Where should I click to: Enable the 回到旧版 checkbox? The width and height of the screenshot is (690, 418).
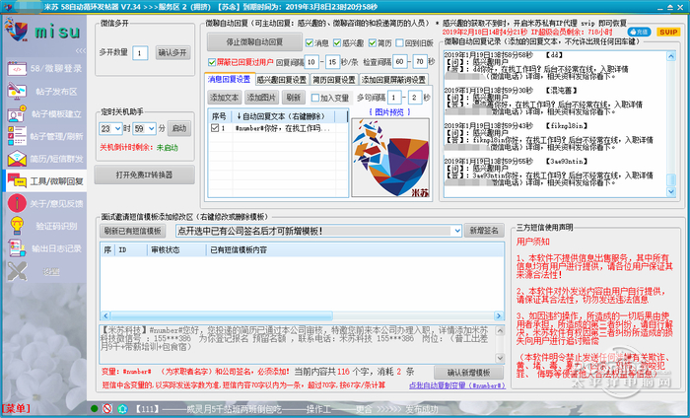coord(399,42)
